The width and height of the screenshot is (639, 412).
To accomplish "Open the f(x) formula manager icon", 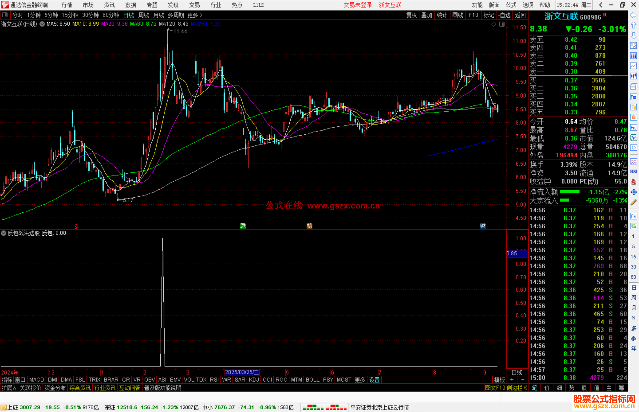I will [633, 138].
